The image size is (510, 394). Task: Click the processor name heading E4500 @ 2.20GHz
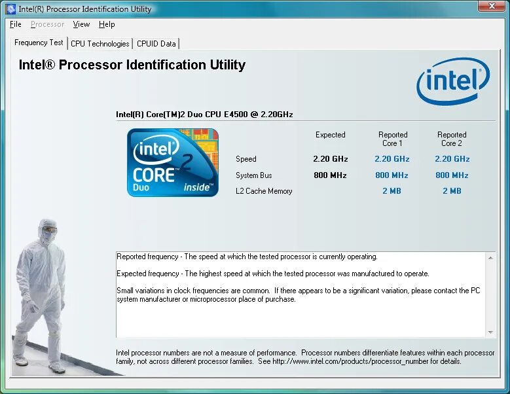pyautogui.click(x=204, y=115)
